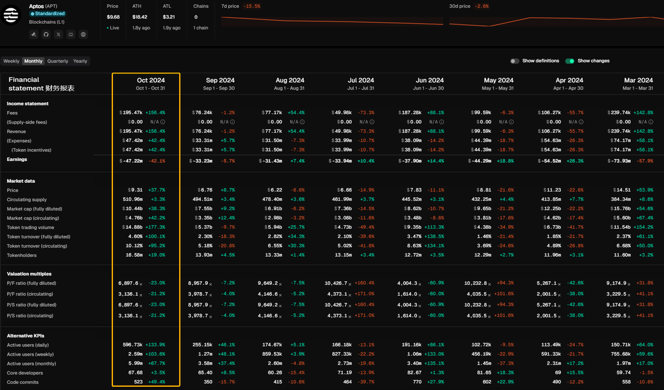664x390 pixels.
Task: Toggle the Show definitions switch
Action: tap(515, 61)
